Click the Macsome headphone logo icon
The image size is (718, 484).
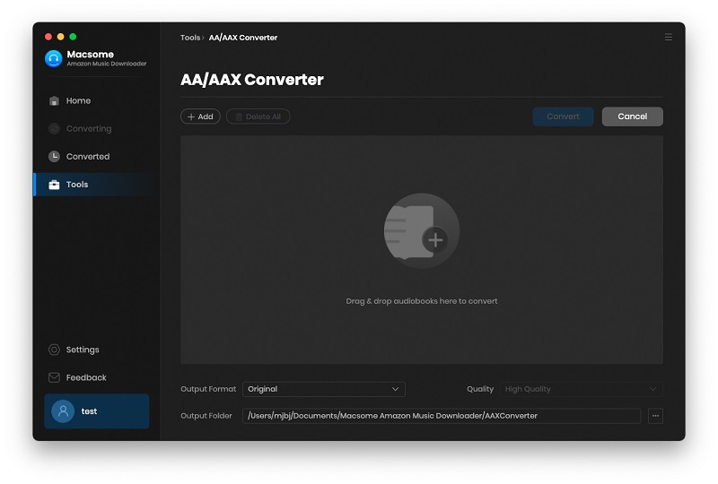pos(54,58)
